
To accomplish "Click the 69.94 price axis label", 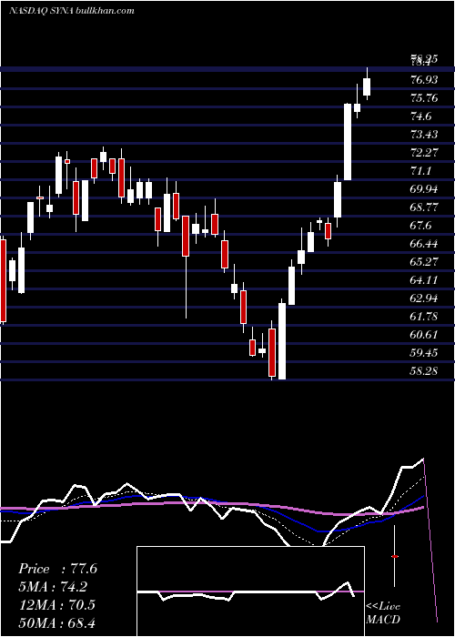I will pos(424,189).
